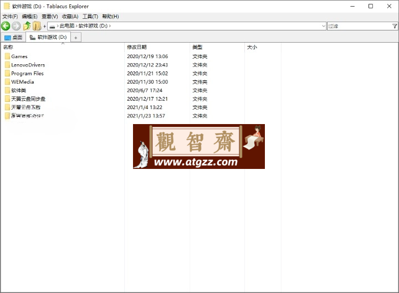Click the date 2021/1/23 13:57

point(146,116)
